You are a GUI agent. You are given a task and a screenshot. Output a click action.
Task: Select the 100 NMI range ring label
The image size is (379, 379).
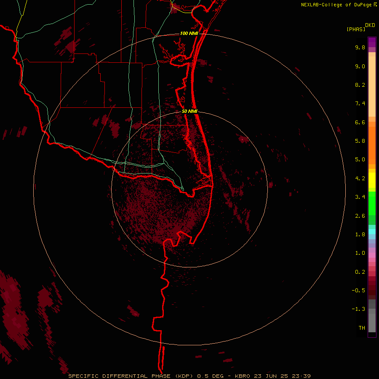[x=189, y=33]
